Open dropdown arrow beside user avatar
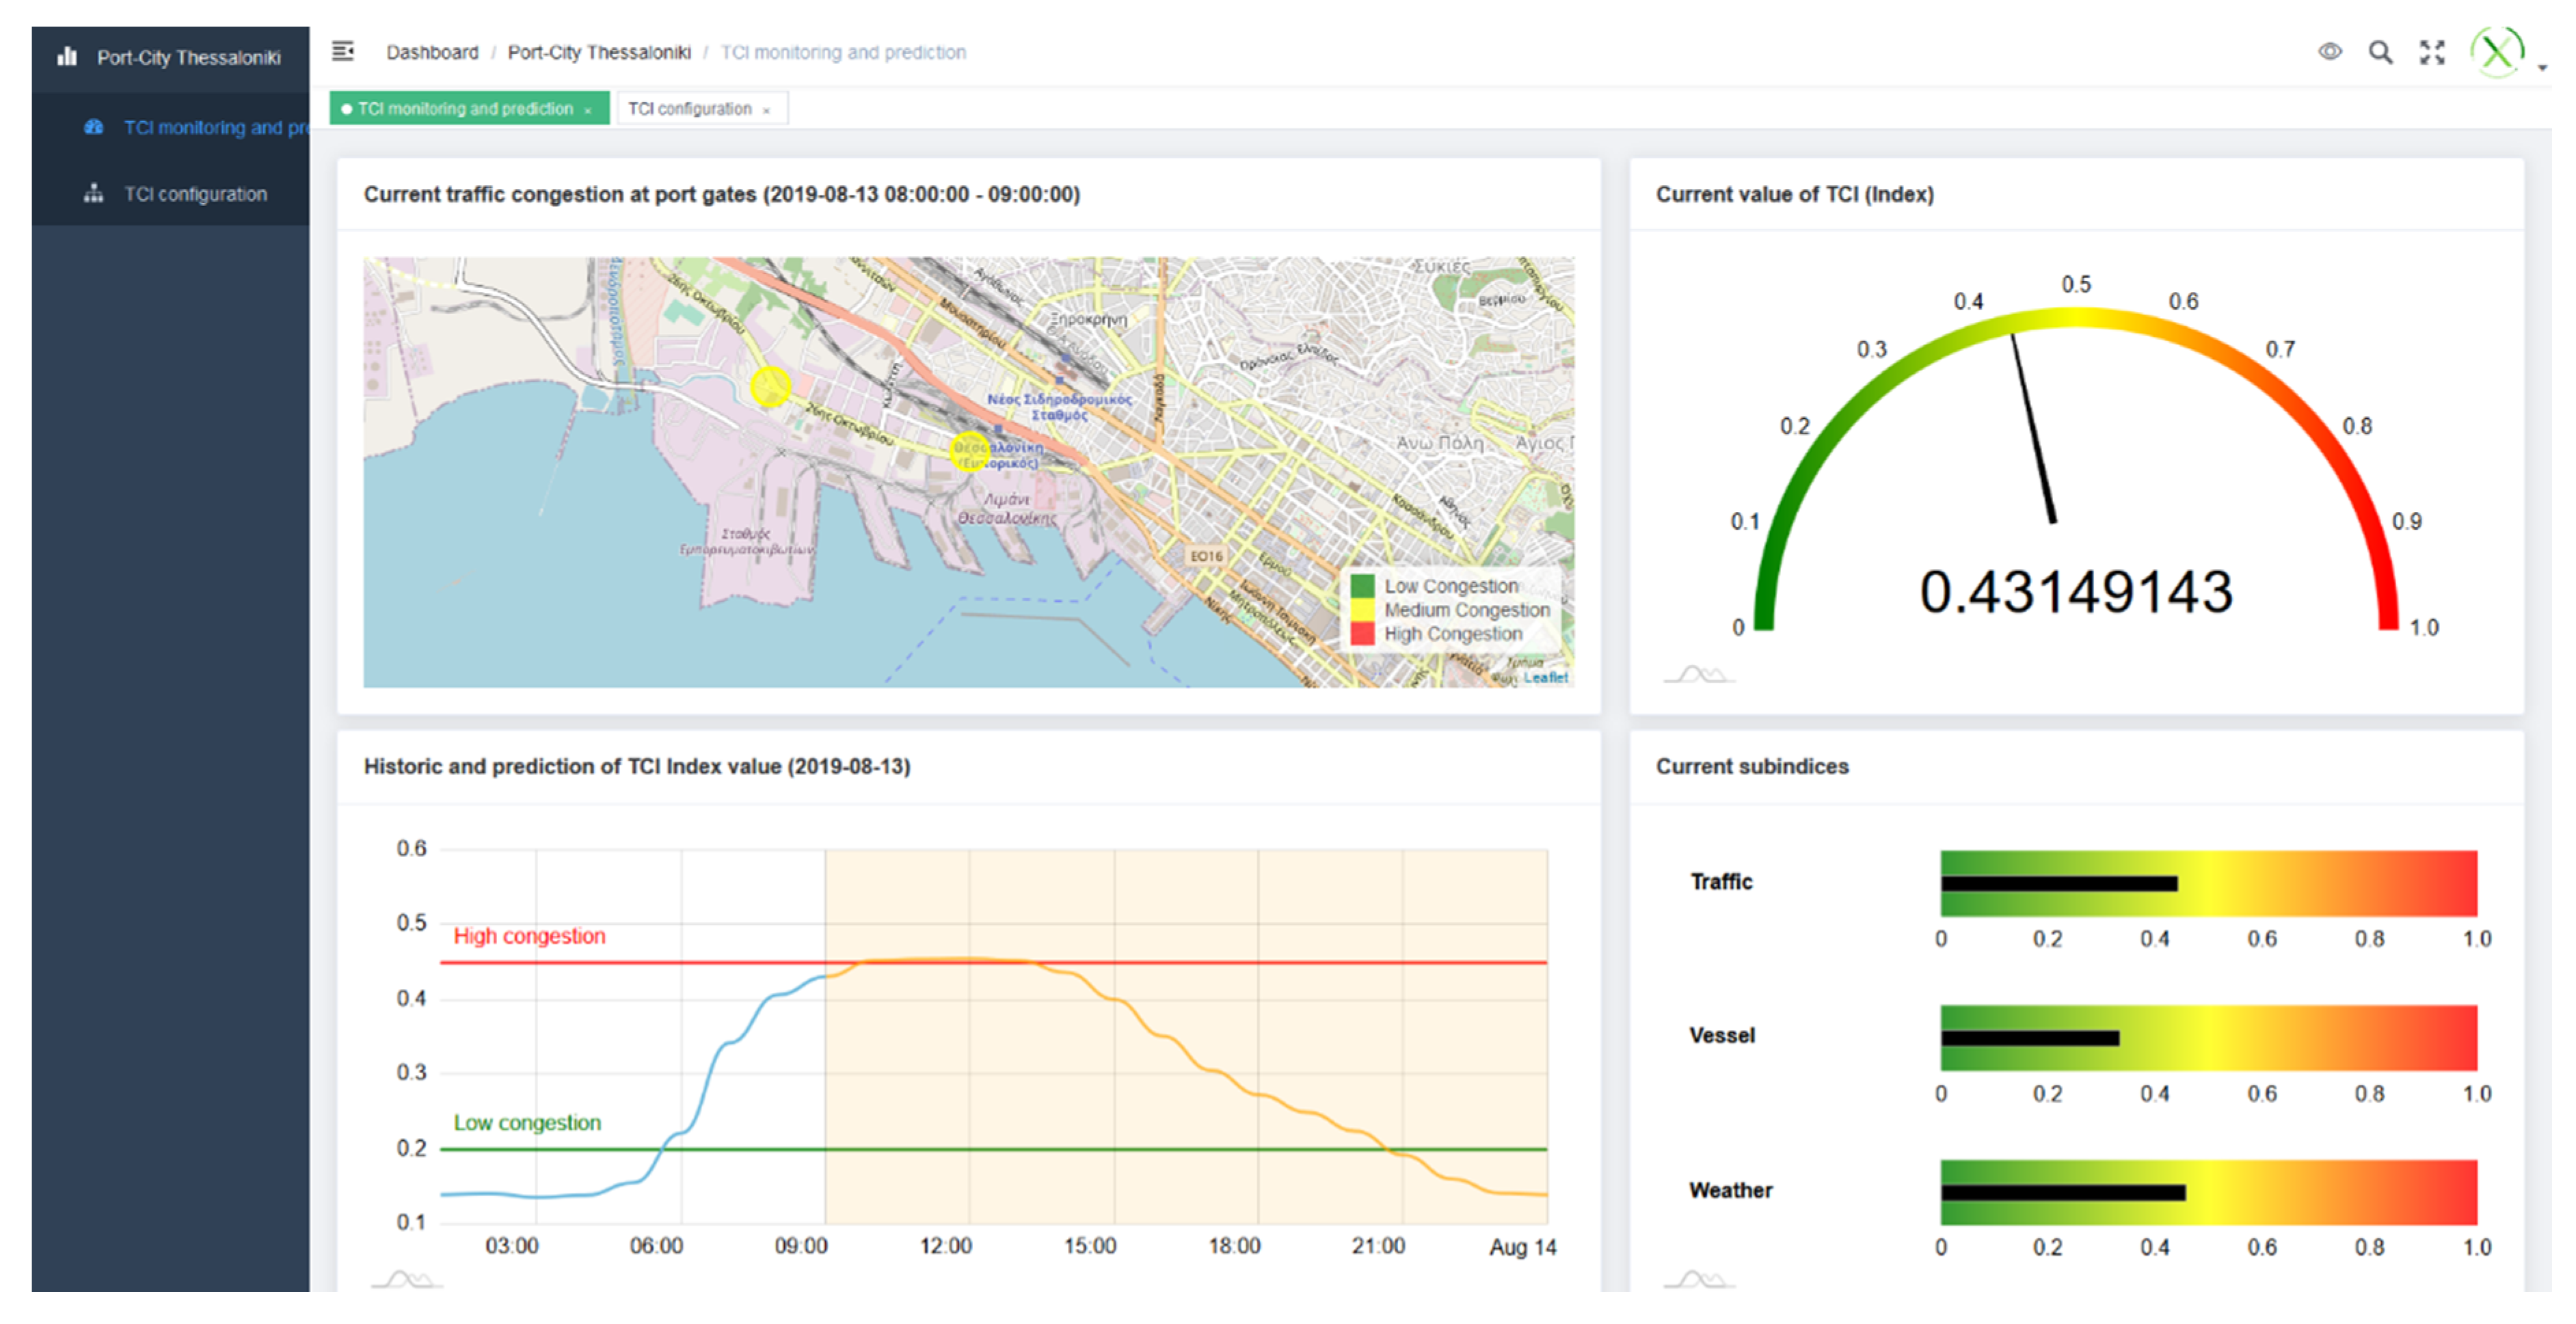The width and height of the screenshot is (2576, 1324). pos(2542,68)
